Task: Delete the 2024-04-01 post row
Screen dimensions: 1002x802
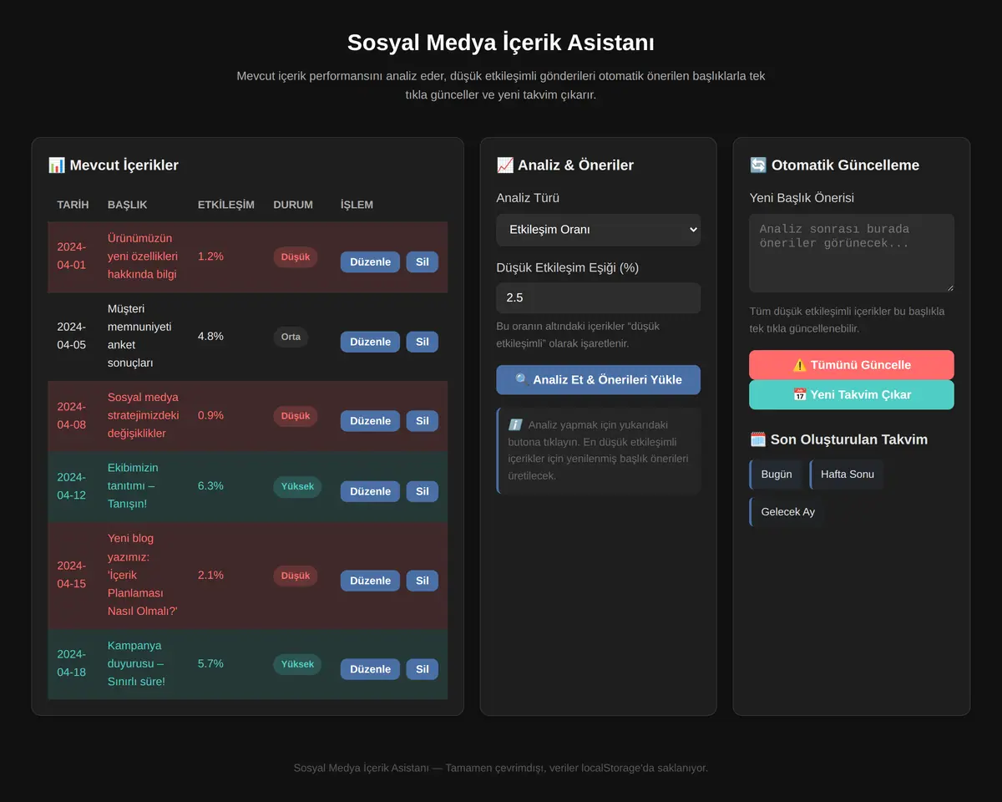Action: [423, 261]
